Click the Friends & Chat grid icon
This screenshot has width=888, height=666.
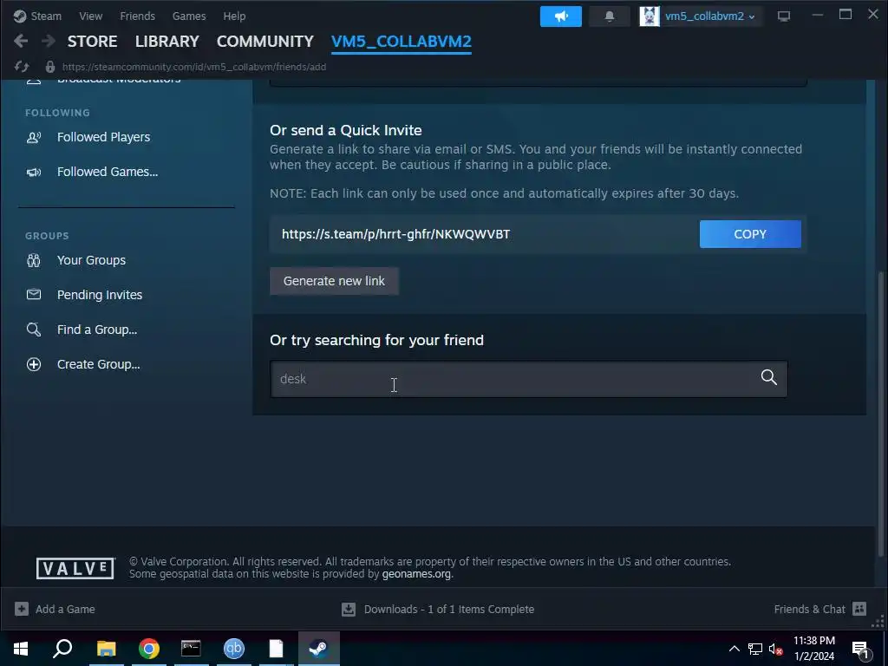859,609
